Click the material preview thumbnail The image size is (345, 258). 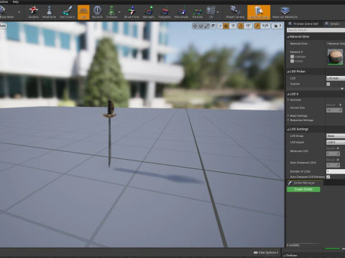coord(335,57)
